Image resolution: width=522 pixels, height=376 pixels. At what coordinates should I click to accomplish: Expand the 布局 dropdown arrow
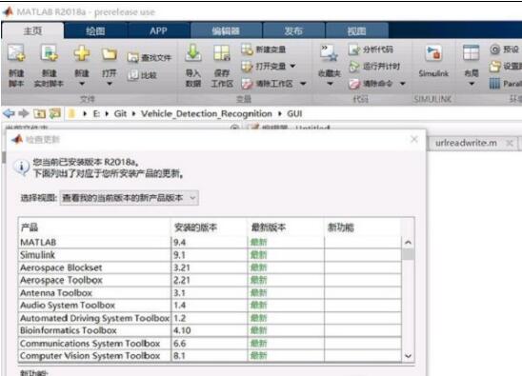coord(472,84)
